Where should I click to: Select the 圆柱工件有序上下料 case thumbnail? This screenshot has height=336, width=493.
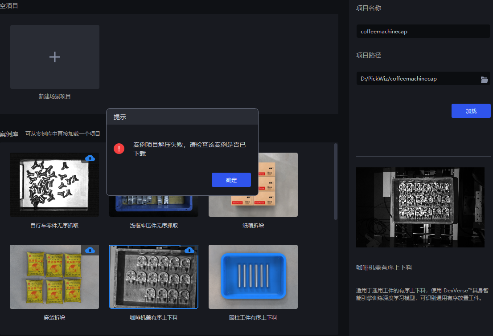(x=253, y=276)
